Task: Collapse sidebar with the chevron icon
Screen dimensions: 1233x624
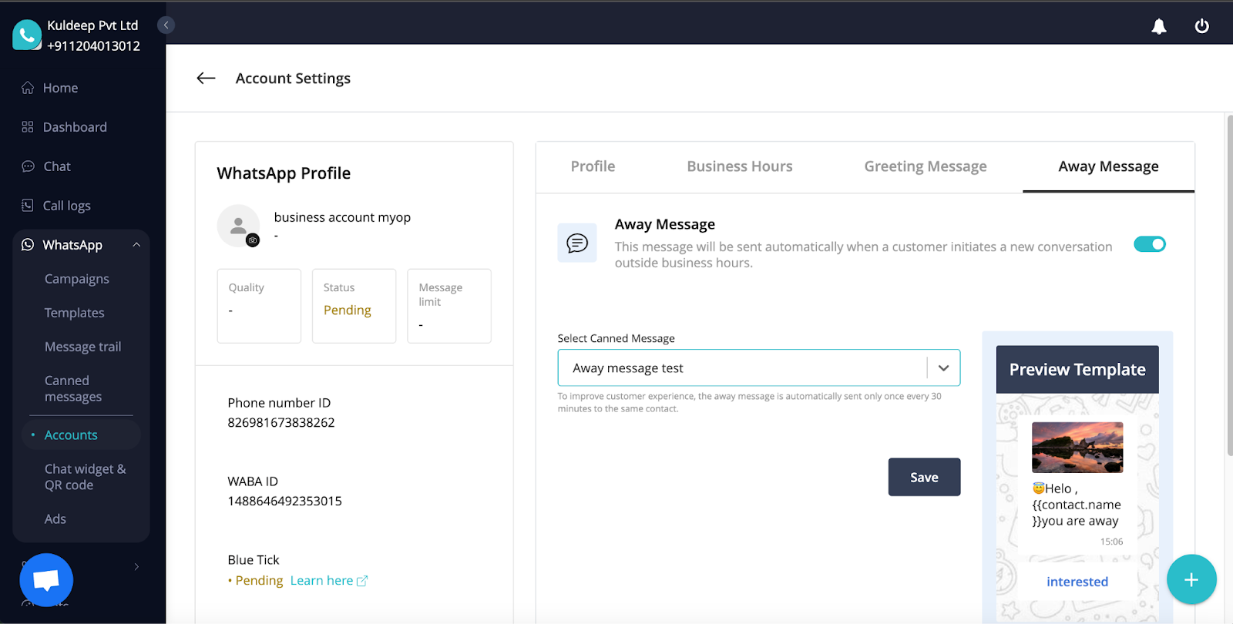Action: [166, 25]
